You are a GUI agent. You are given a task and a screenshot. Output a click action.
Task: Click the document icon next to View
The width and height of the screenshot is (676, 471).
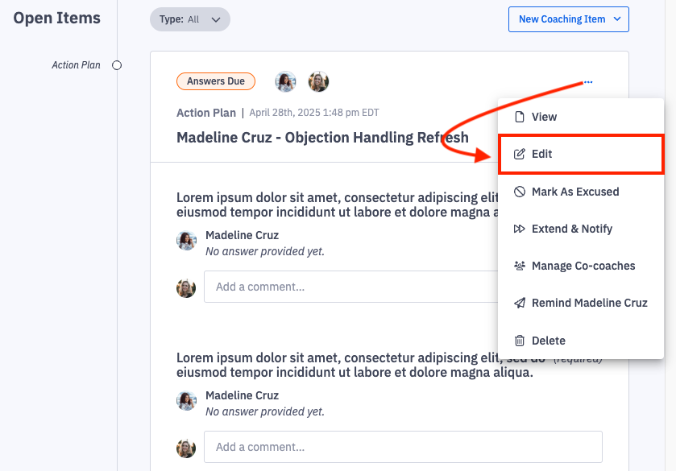520,117
